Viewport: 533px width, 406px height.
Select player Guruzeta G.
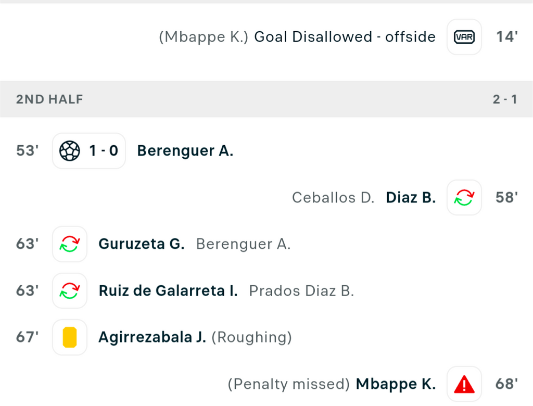tap(142, 244)
